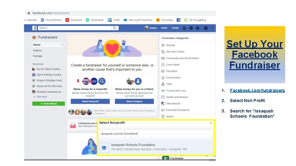Open the Create menu in header
The image size is (296, 166).
click(x=175, y=28)
